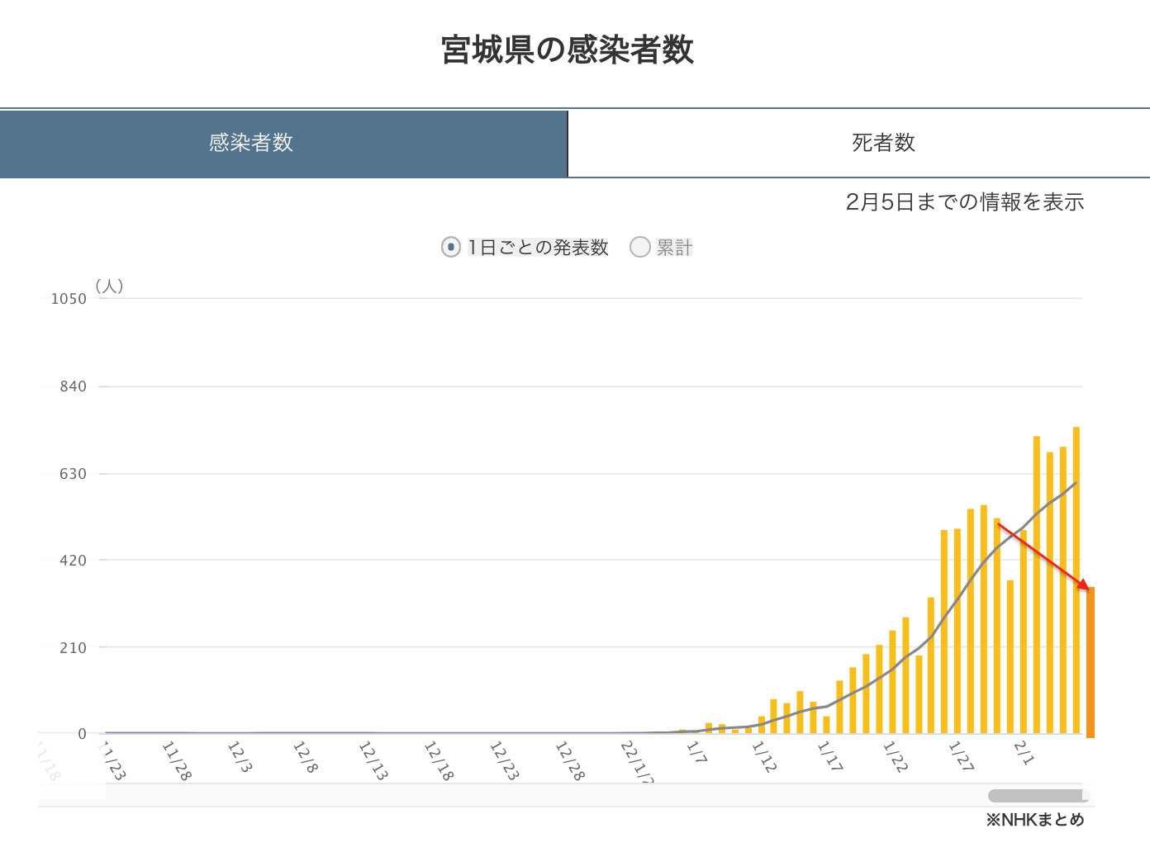
Task: Click the 2/1 date axis label
Action: 1024,752
